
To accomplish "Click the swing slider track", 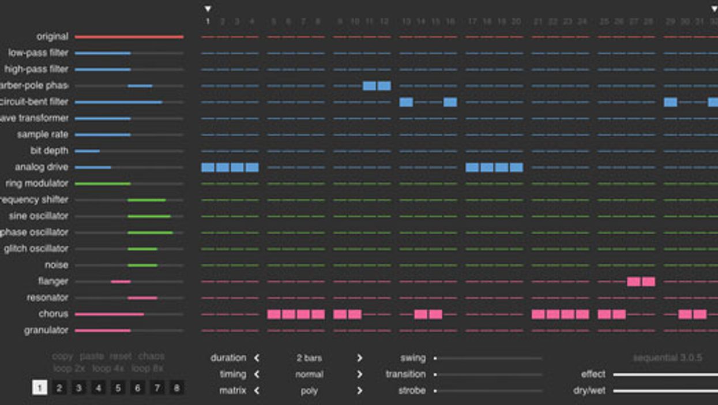I will tap(488, 358).
